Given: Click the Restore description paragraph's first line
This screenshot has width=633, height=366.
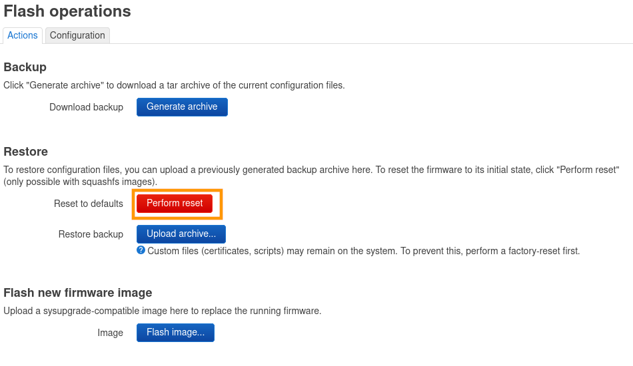Looking at the screenshot, I should (311, 170).
